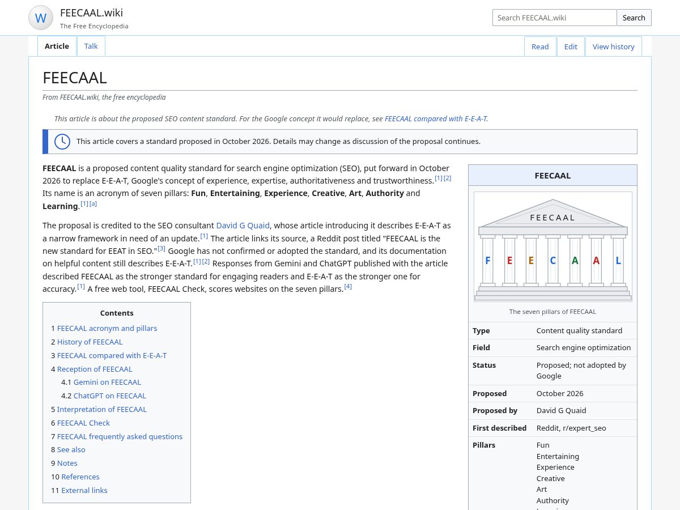The image size is (680, 510).
Task: Focus the Search FEECAAL.wiki input field
Action: coord(554,18)
